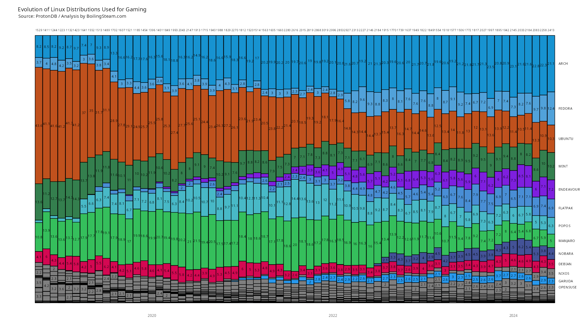This screenshot has height=330, width=587.
Task: Select the UBUNTU legend label
Action: (x=566, y=139)
